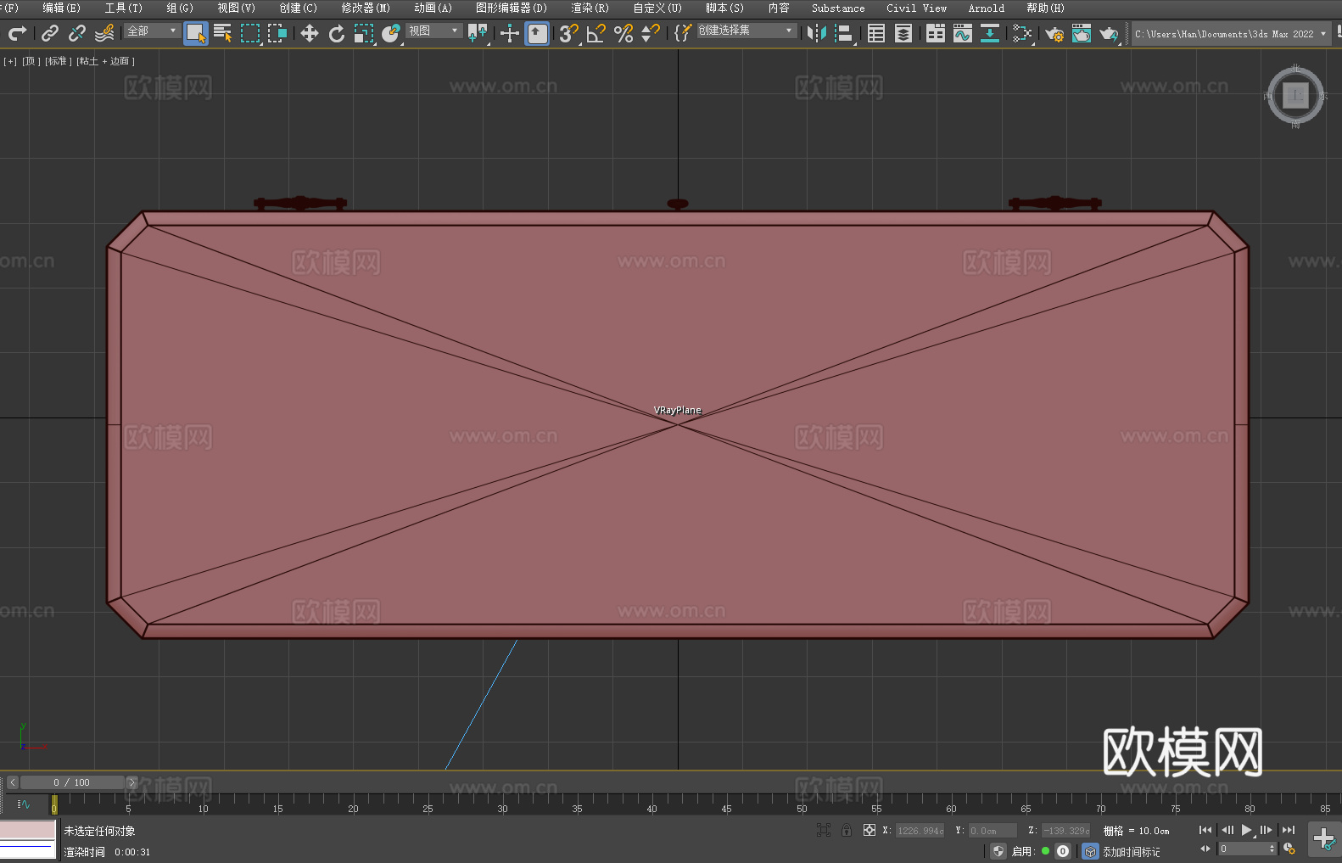This screenshot has height=863, width=1342.
Task: Toggle 3D Snaps on
Action: tap(568, 33)
